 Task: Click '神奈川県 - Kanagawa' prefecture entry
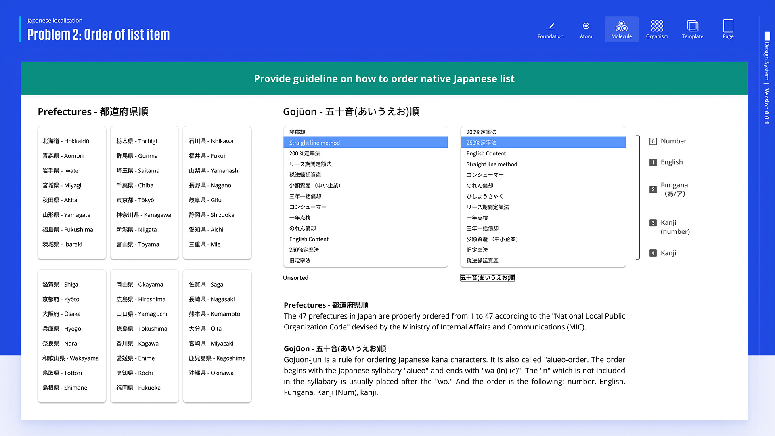[x=144, y=215]
